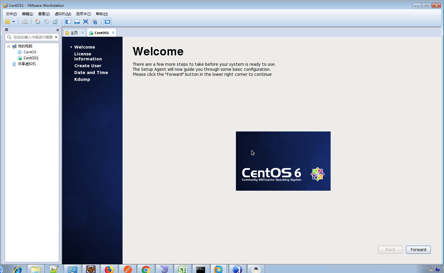Click the Welcome step in setup sidebar
The image size is (444, 273).
click(x=85, y=47)
